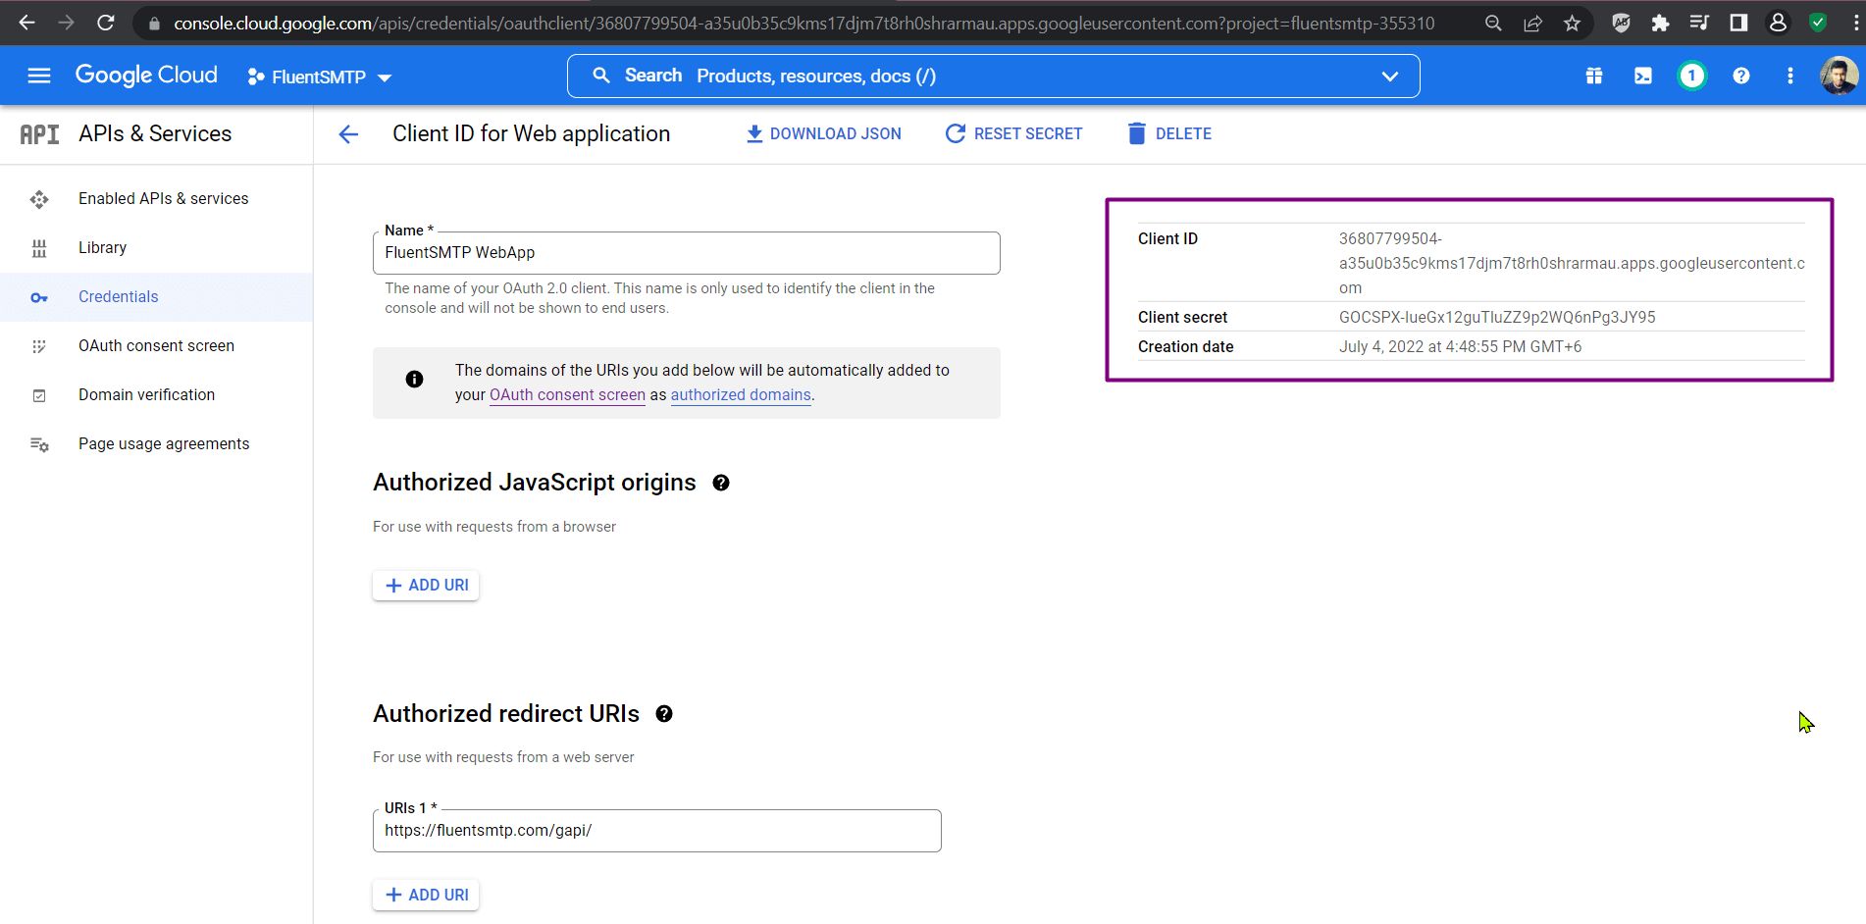Click the browser forward arrow
1866x924 pixels.
66,23
